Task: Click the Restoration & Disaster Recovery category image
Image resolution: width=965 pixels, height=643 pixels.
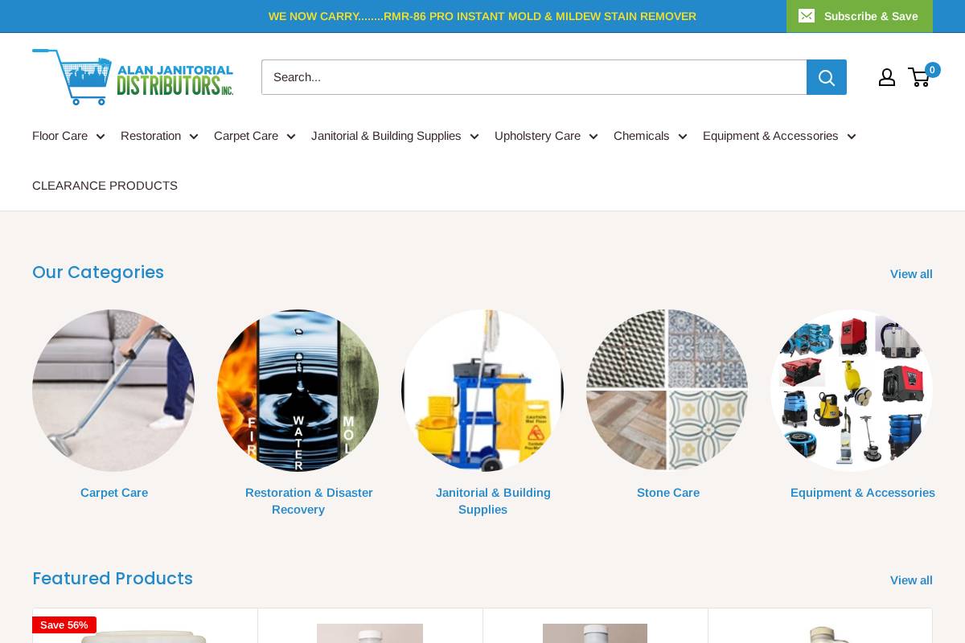Action: (x=298, y=391)
